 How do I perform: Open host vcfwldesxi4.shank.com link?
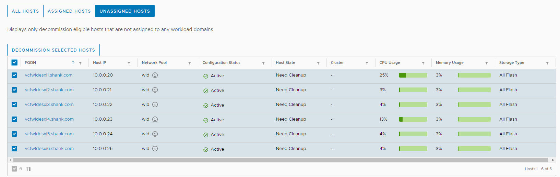(x=49, y=119)
